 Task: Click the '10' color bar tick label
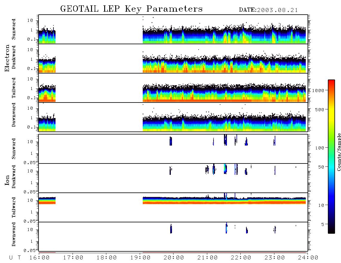point(321,205)
